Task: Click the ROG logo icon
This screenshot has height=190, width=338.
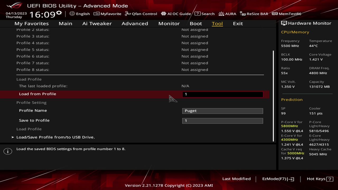Action: [x=14, y=5]
